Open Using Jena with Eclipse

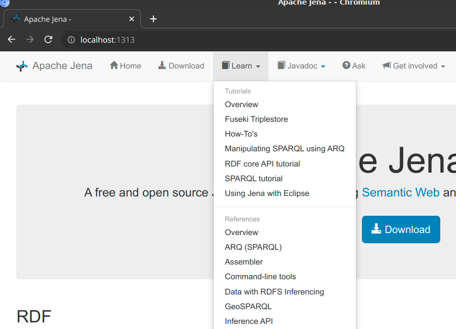[284, 193]
